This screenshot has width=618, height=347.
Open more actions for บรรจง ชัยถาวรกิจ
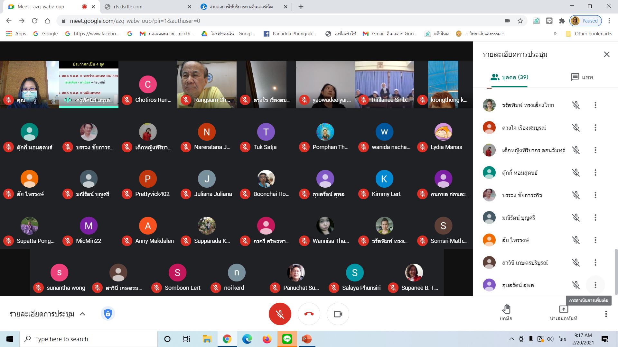(595, 195)
